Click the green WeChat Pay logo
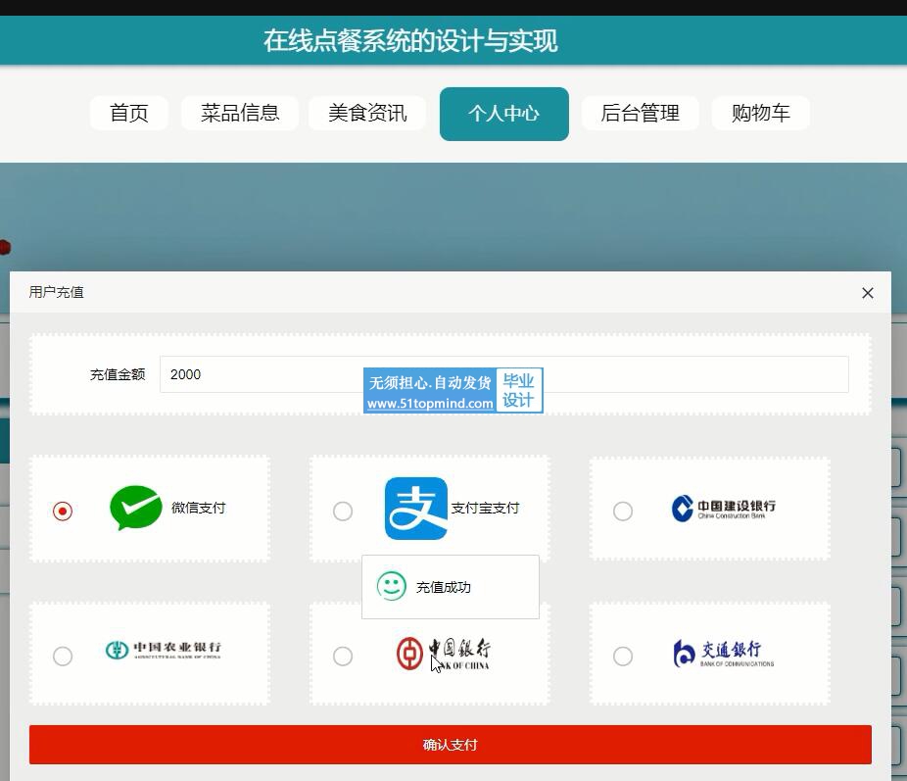The height and width of the screenshot is (781, 907). click(x=136, y=508)
